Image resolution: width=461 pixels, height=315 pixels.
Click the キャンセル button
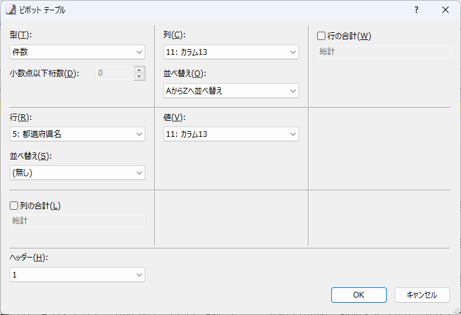pos(422,294)
